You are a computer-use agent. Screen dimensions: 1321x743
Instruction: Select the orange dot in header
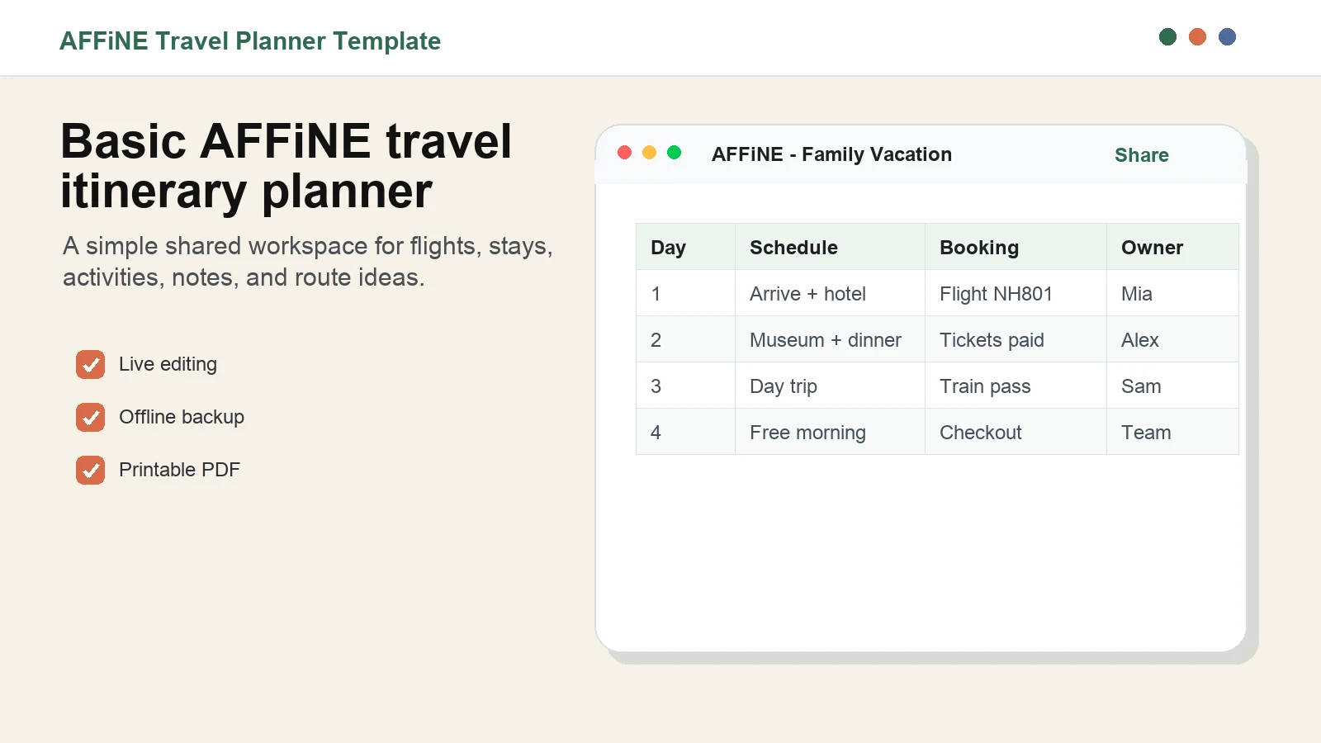pyautogui.click(x=1197, y=36)
